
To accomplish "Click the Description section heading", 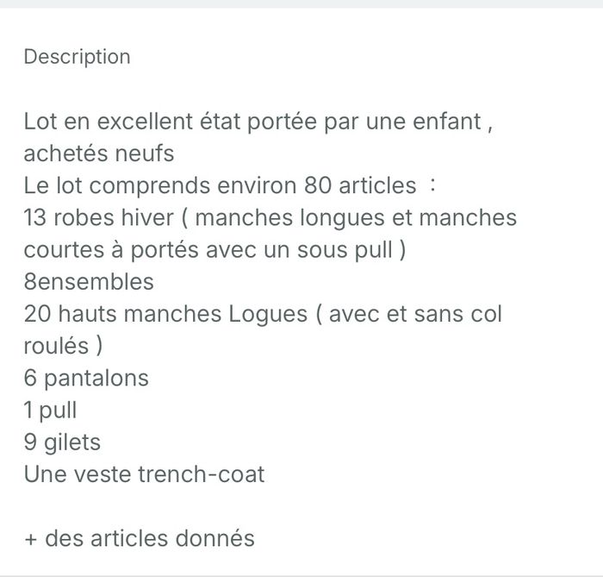I will coord(77,57).
